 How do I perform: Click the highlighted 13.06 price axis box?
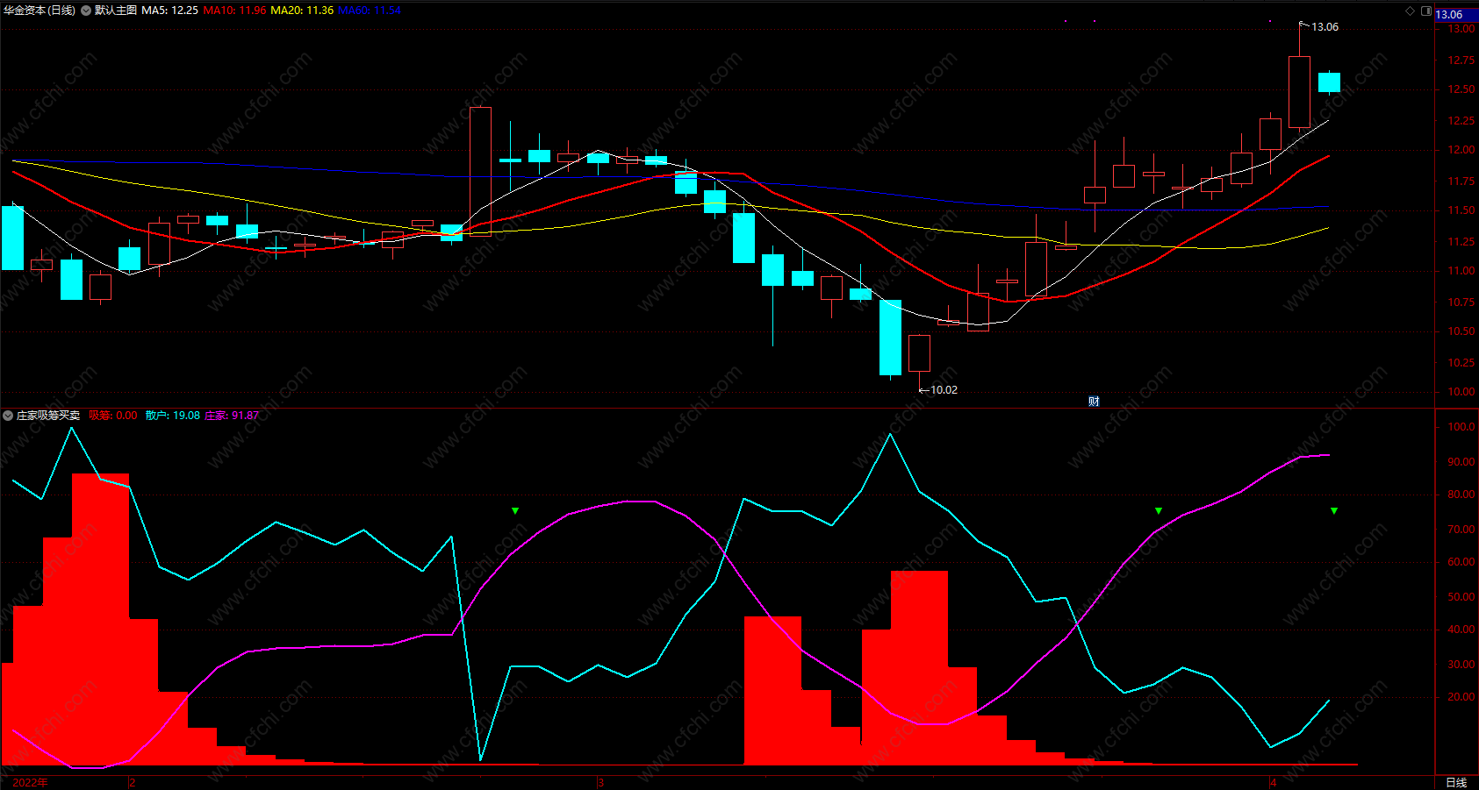1456,14
